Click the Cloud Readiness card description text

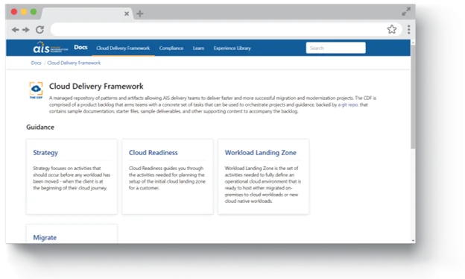pyautogui.click(x=167, y=178)
